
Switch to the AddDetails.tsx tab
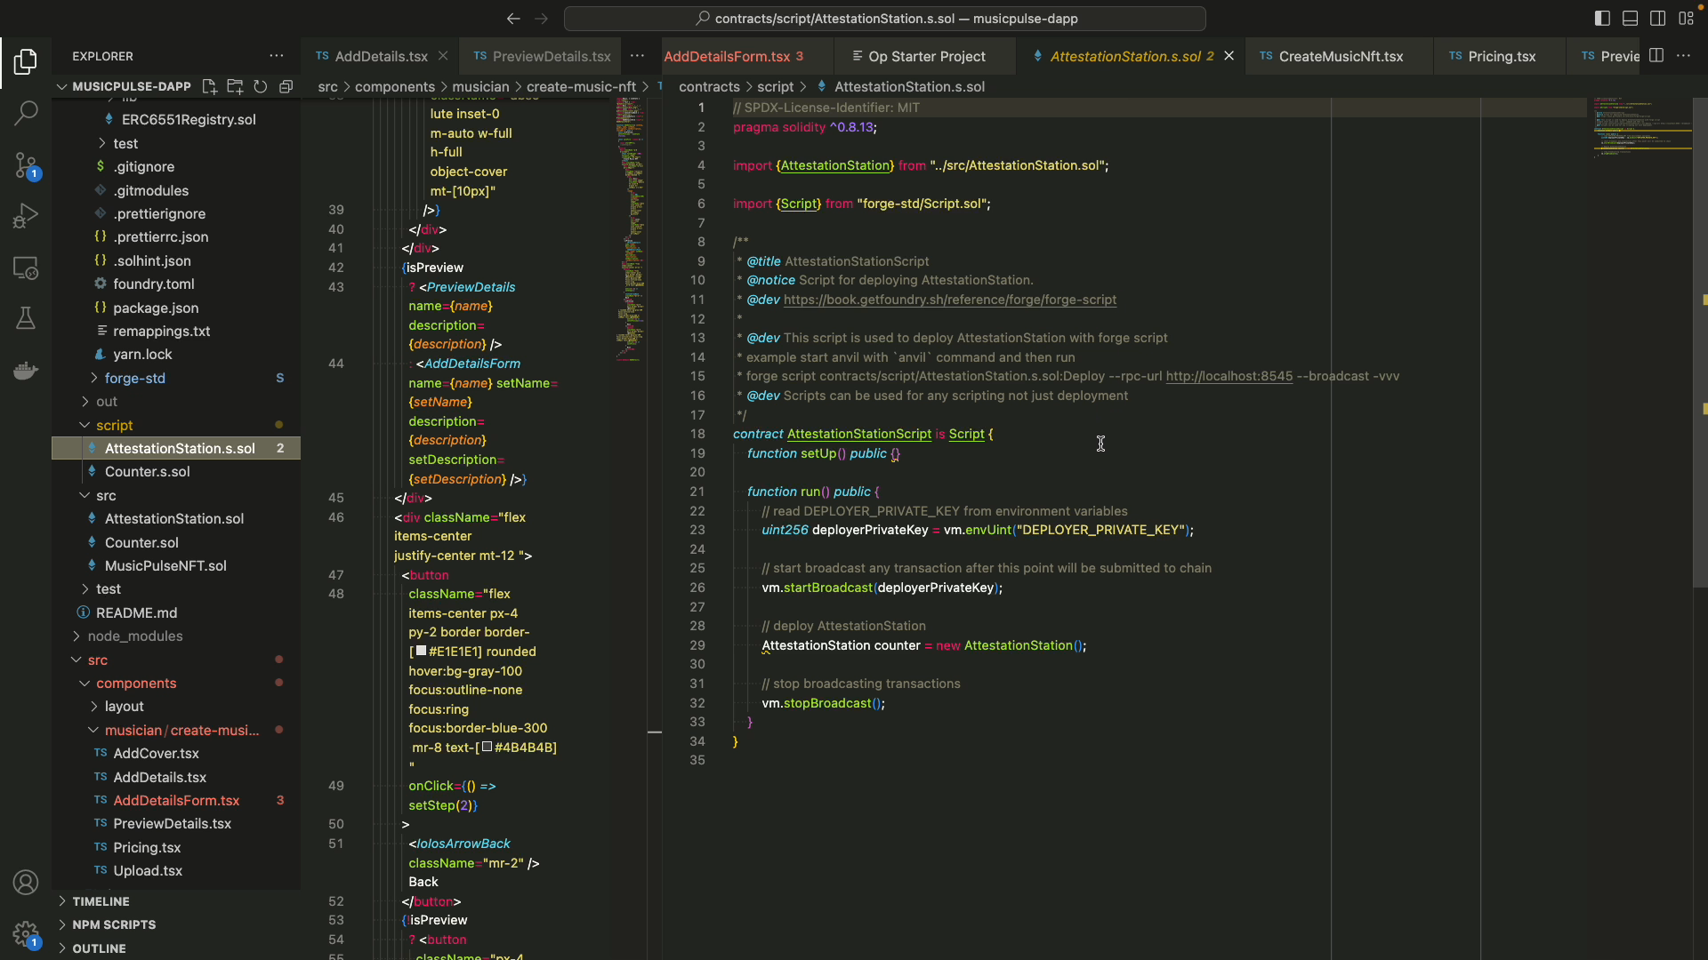[381, 55]
